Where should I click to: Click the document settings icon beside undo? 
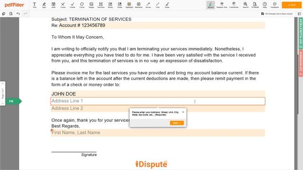pyautogui.click(x=11, y=14)
